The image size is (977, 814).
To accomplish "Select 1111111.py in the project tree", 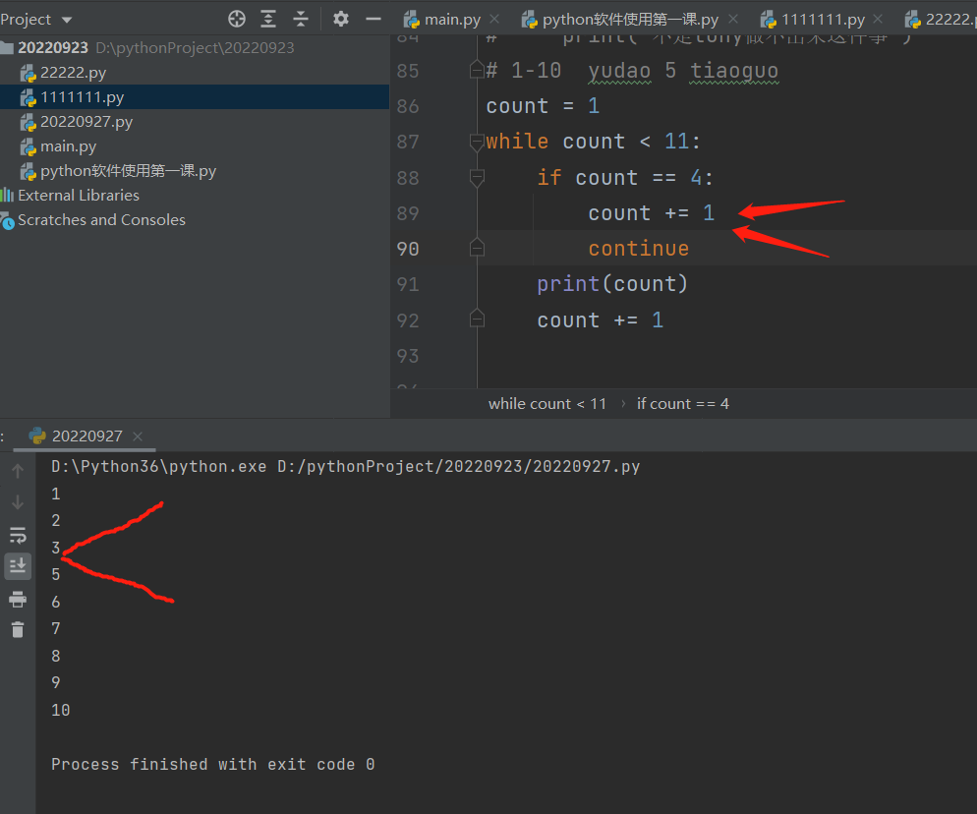I will pyautogui.click(x=83, y=97).
